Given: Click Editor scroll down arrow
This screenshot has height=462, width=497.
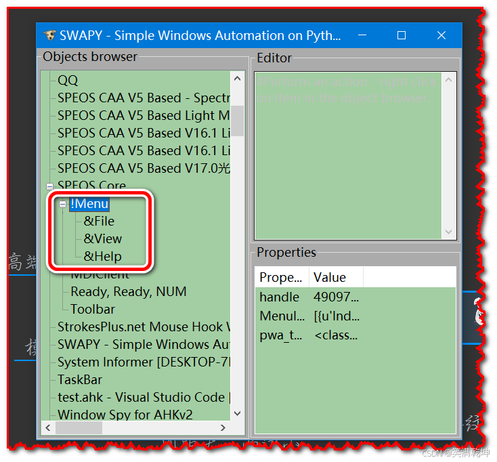Looking at the screenshot, I should 448,232.
